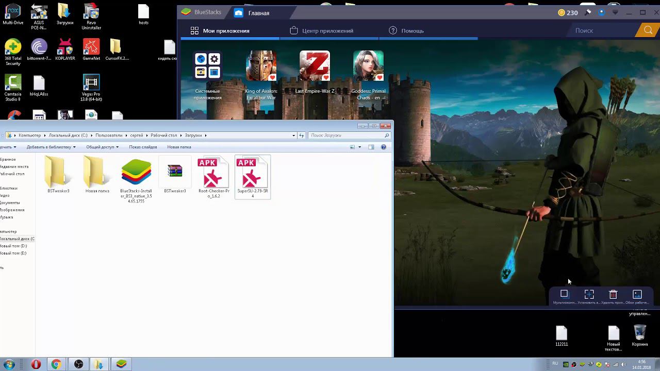Select Root-Checker-Pro APK file
The width and height of the screenshot is (660, 371).
[213, 177]
